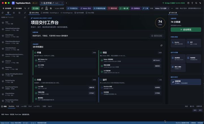Select ClientChatController in the UI list
The height and width of the screenshot is (124, 204).
tap(14, 29)
